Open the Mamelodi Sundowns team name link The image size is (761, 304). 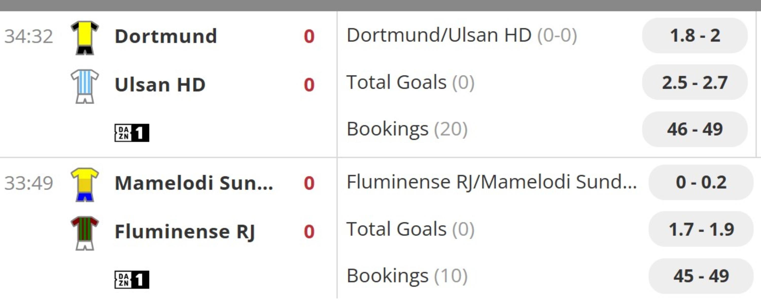click(x=194, y=183)
